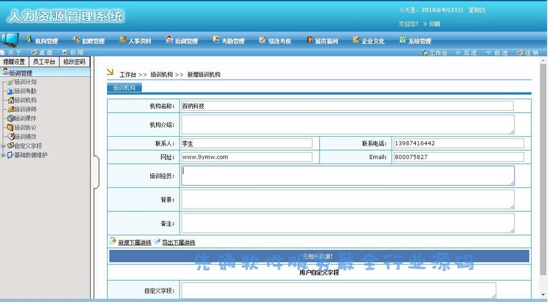Click the 新增下属讲师 icon
The width and height of the screenshot is (548, 302).
point(113,241)
